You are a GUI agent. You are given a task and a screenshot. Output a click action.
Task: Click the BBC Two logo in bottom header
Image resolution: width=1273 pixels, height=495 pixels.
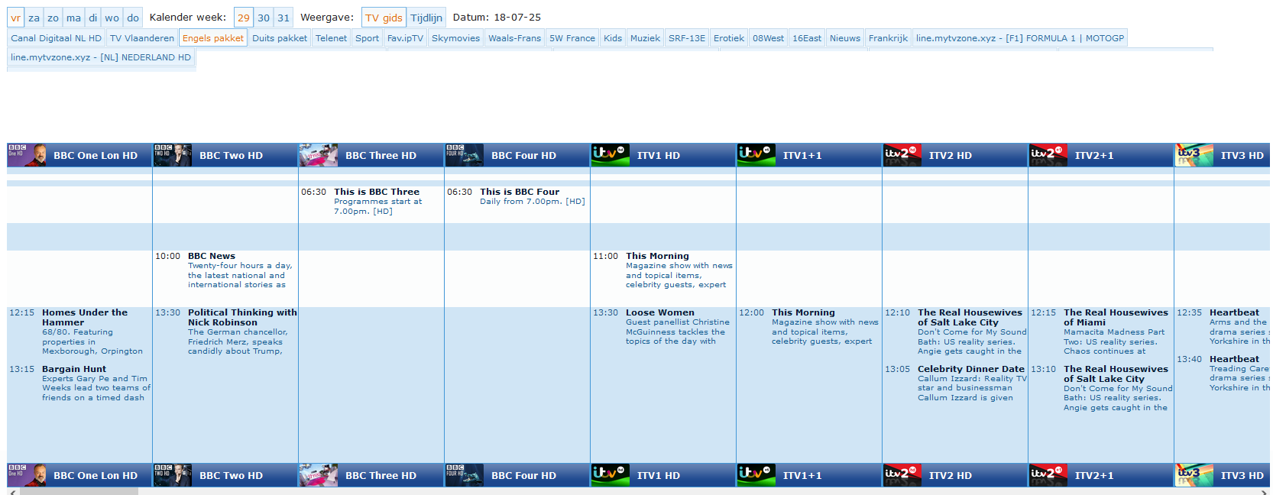click(173, 475)
